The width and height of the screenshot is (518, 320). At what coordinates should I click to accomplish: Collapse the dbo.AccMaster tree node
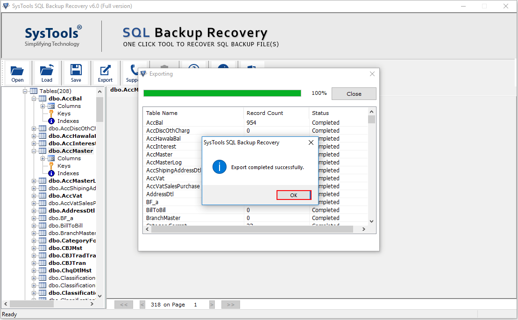point(34,151)
